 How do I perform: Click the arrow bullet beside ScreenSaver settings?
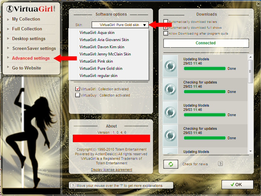8,48
